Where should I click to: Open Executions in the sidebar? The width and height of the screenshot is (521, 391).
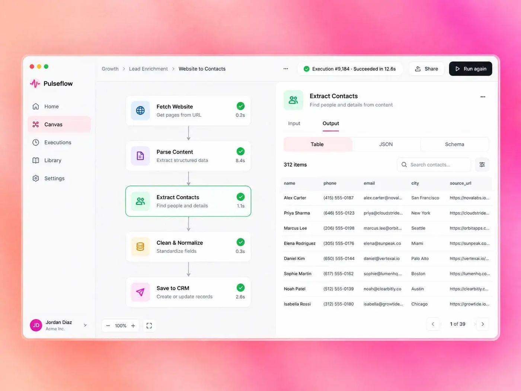(x=59, y=142)
